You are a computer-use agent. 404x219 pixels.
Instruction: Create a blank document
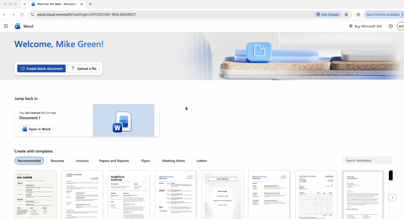point(42,69)
